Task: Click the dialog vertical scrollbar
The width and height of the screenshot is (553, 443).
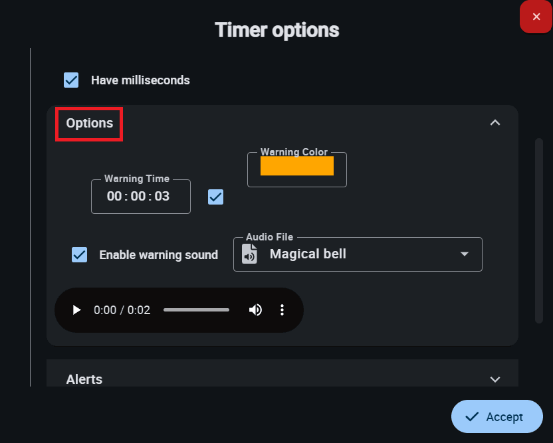Action: pyautogui.click(x=539, y=230)
